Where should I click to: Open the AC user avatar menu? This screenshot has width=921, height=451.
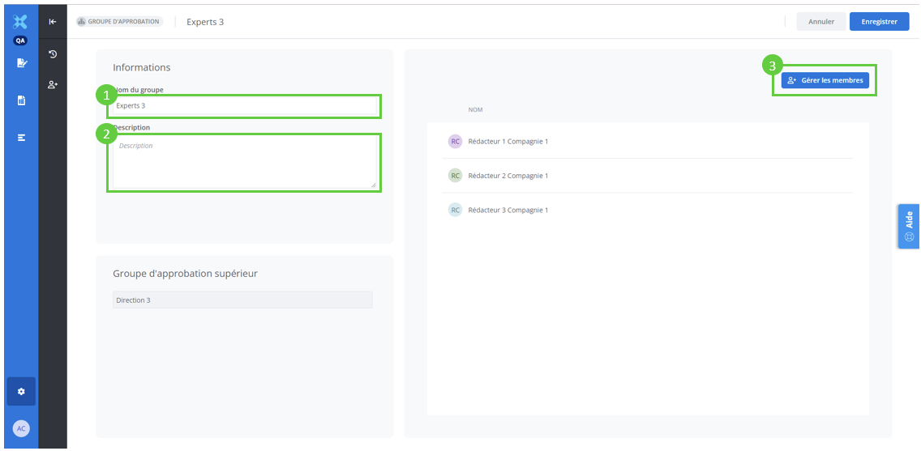coord(21,428)
